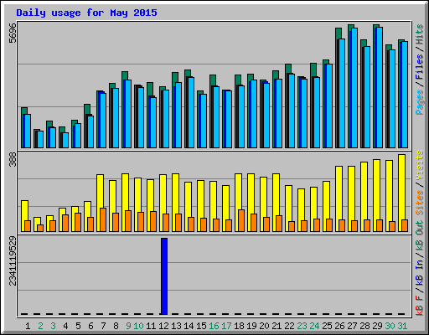Click day label 26 on the x-axis
Image resolution: width=429 pixels, height=335 pixels.
pos(339,326)
